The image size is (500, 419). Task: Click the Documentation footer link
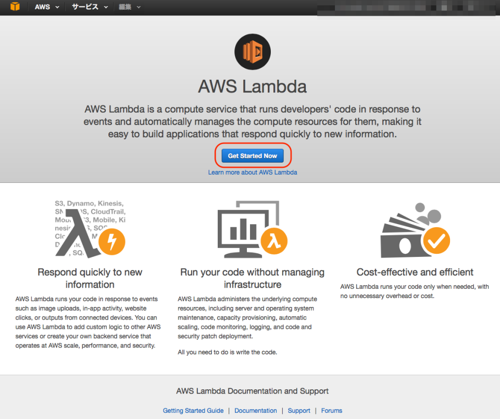click(x=256, y=411)
